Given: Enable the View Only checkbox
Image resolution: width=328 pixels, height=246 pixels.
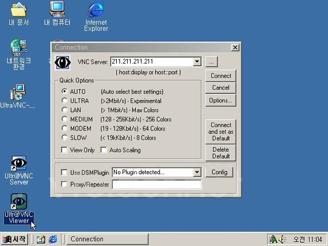Looking at the screenshot, I should [x=64, y=150].
